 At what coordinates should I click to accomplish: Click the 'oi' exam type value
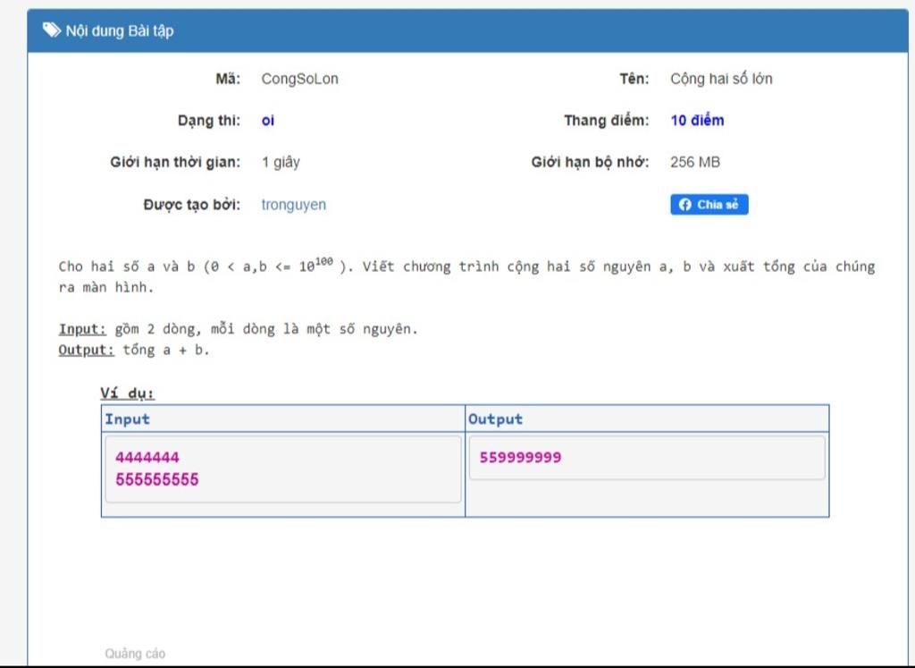[268, 121]
